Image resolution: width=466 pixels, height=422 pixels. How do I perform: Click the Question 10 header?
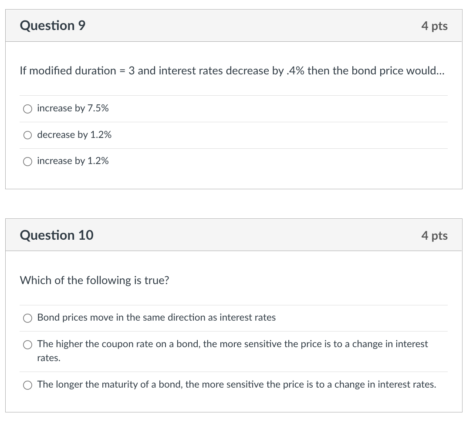(x=56, y=235)
